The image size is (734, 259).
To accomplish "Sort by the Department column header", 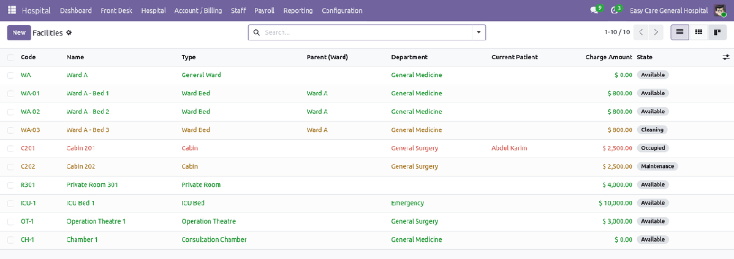I will coord(409,57).
